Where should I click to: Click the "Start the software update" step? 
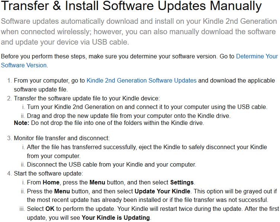(x=48, y=173)
